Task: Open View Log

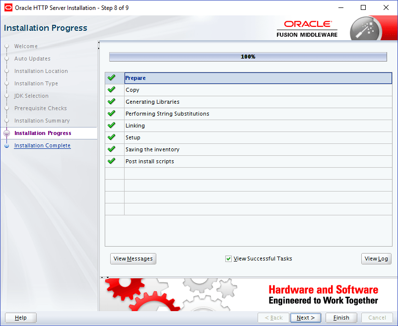Action: (x=376, y=259)
